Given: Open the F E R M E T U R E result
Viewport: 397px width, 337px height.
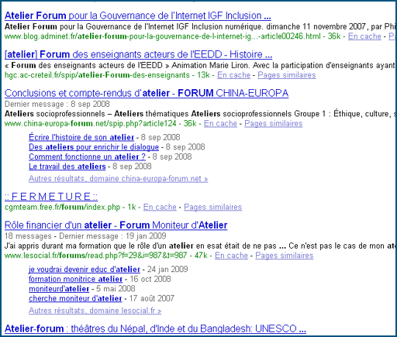Looking at the screenshot, I should pyautogui.click(x=51, y=197).
